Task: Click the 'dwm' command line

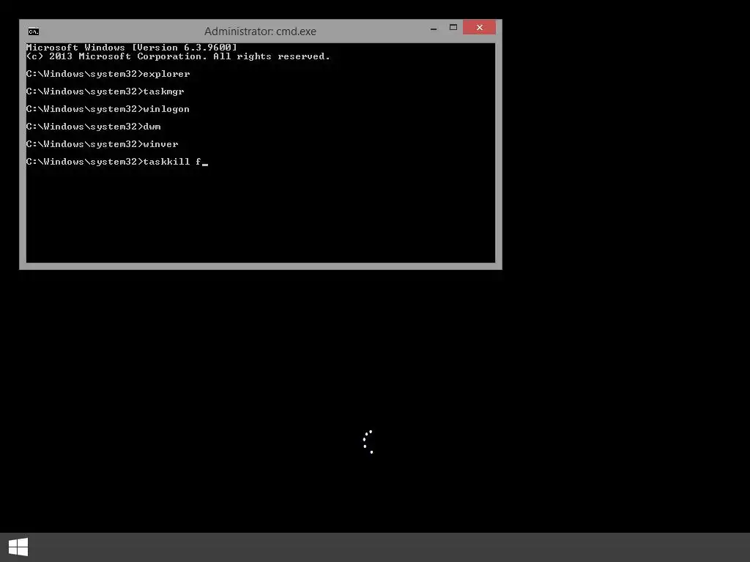Action: point(93,127)
